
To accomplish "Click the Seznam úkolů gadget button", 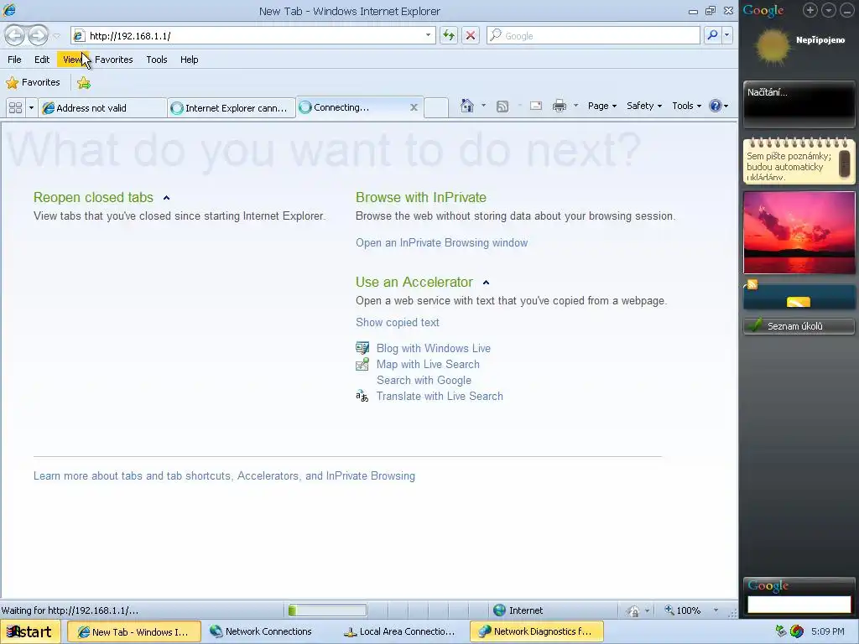I will tap(799, 326).
